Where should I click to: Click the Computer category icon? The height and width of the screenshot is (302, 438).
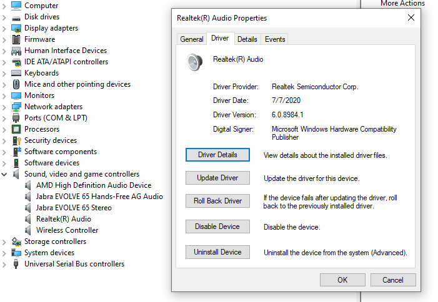[16, 5]
